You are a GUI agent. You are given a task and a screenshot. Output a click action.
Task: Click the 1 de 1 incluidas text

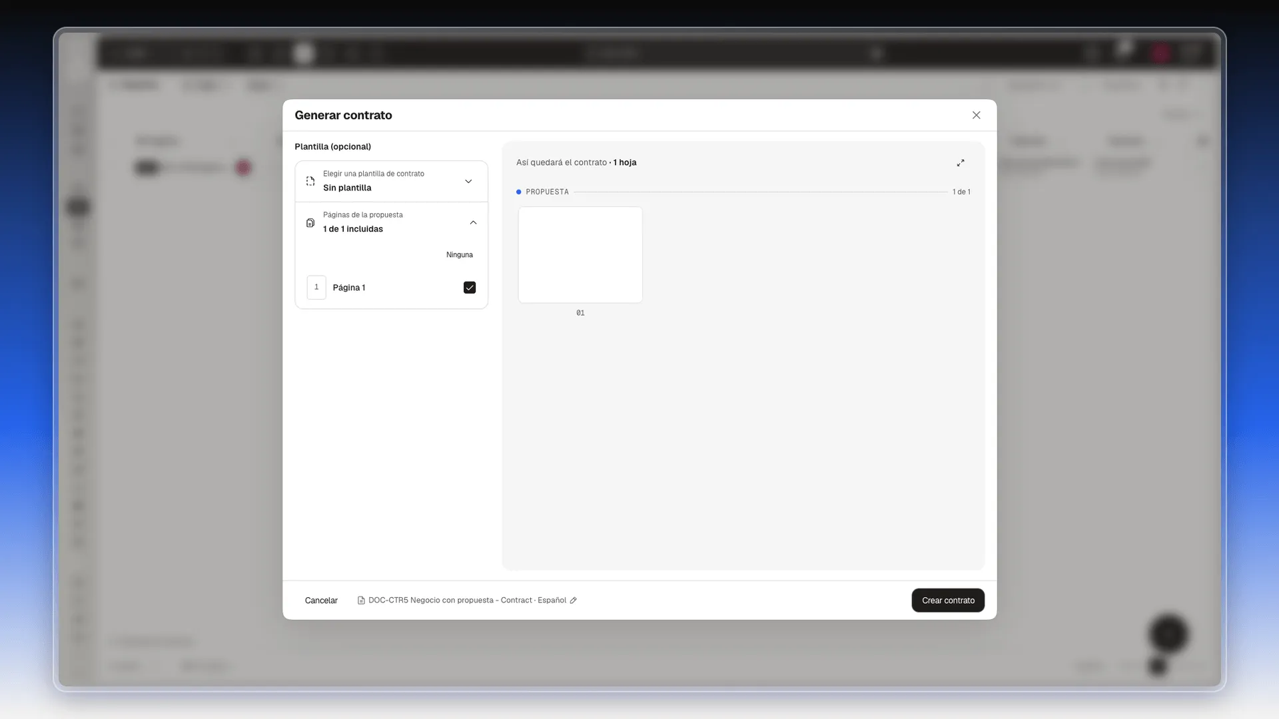click(x=353, y=229)
